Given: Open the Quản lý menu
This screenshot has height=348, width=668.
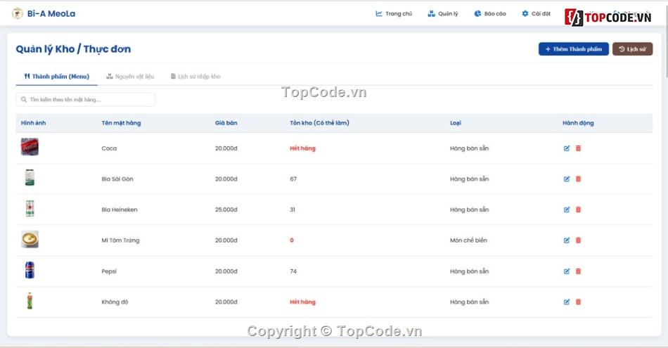Looking at the screenshot, I should tap(442, 13).
